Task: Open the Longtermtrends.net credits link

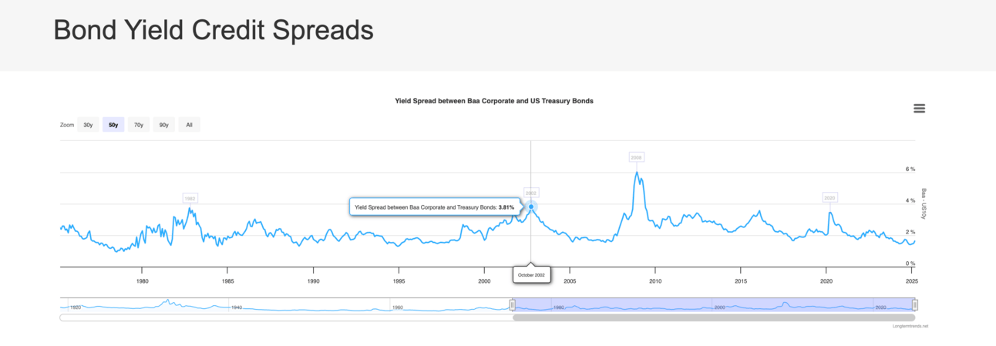Action: 910,327
